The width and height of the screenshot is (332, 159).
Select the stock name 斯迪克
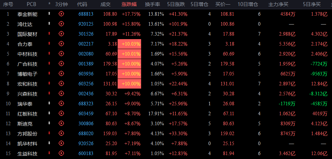25,123
